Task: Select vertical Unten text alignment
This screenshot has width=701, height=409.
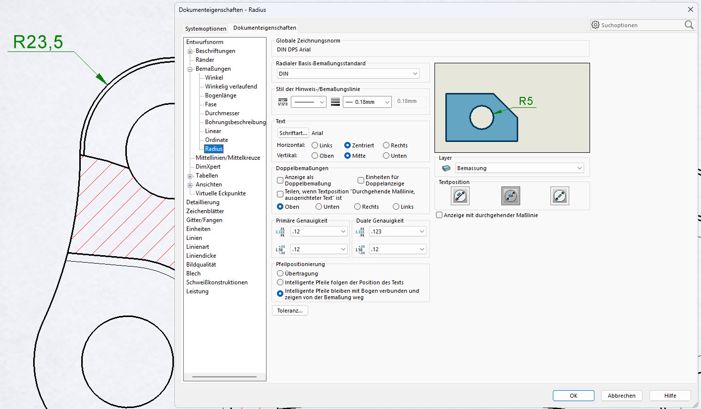Action: coord(386,156)
